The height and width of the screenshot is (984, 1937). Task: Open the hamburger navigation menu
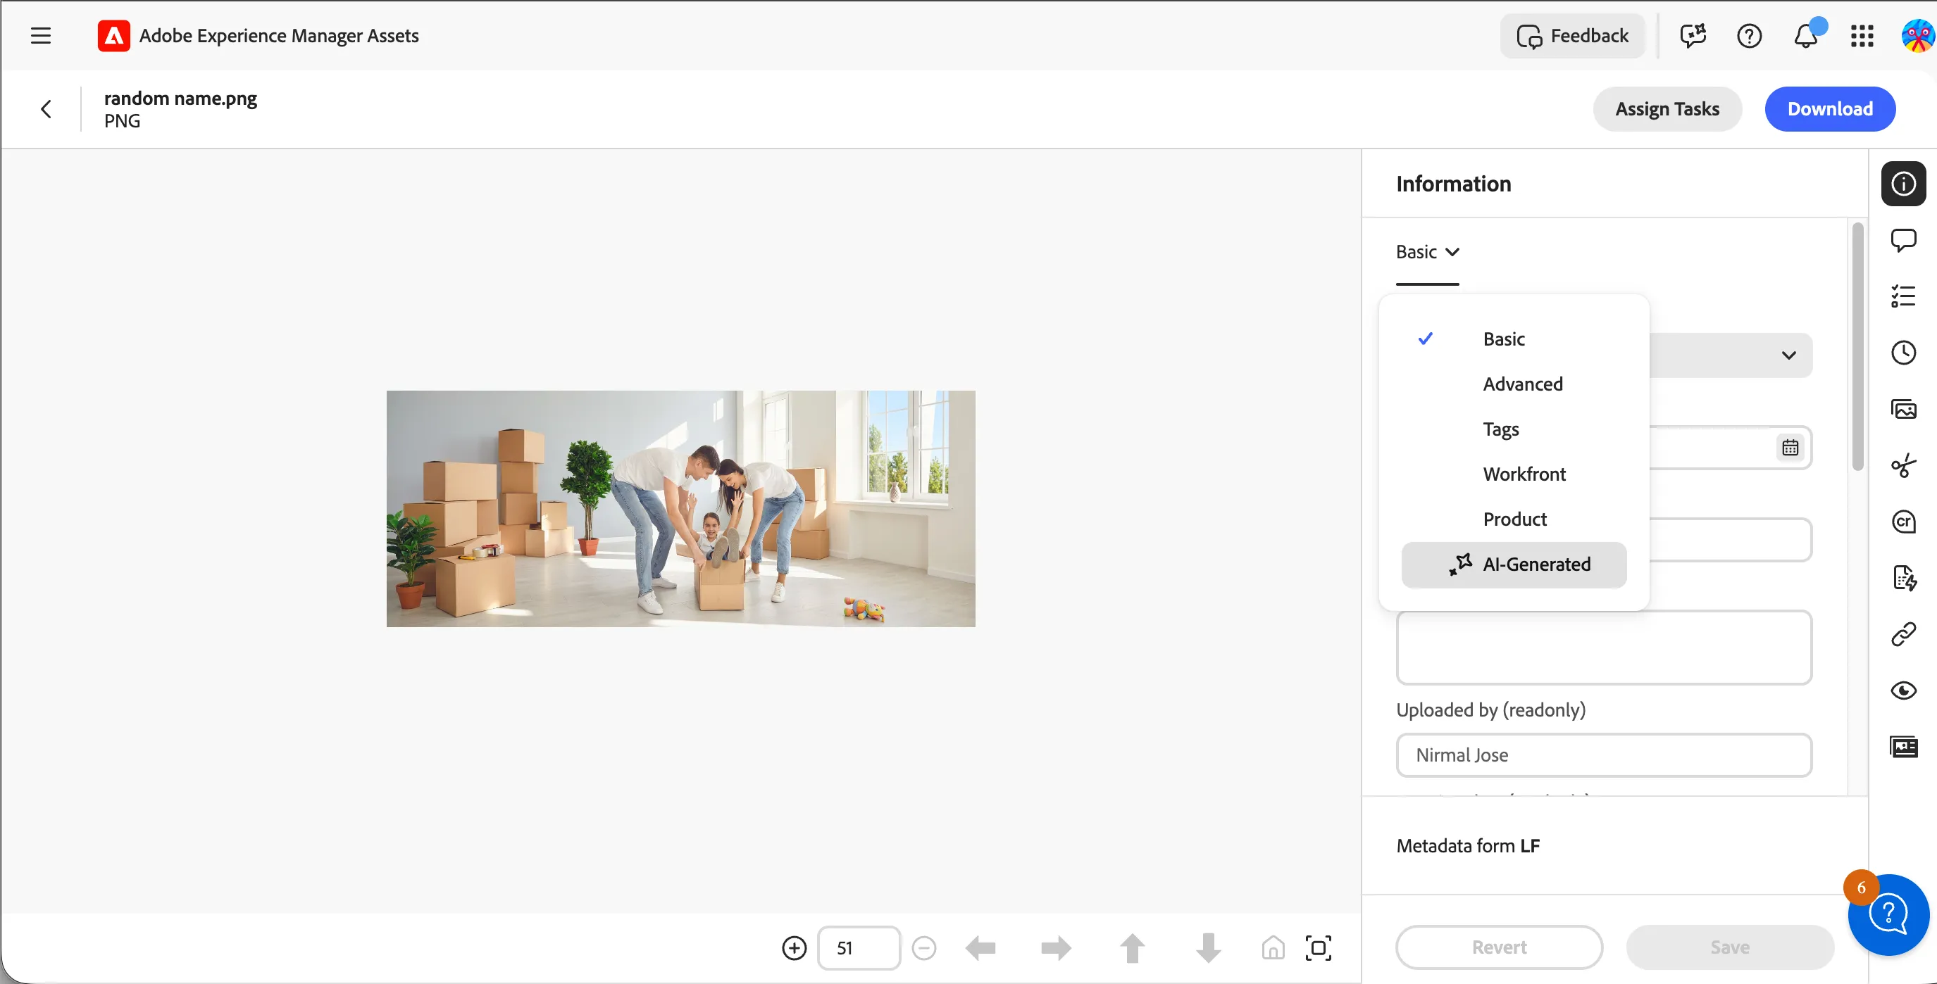(41, 35)
